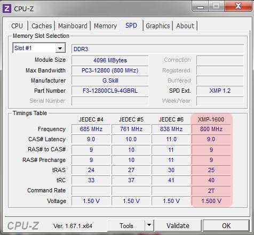Open the Slot #1 memory slot dropdown
Image resolution: width=254 pixels, height=235 pixels.
(x=39, y=48)
